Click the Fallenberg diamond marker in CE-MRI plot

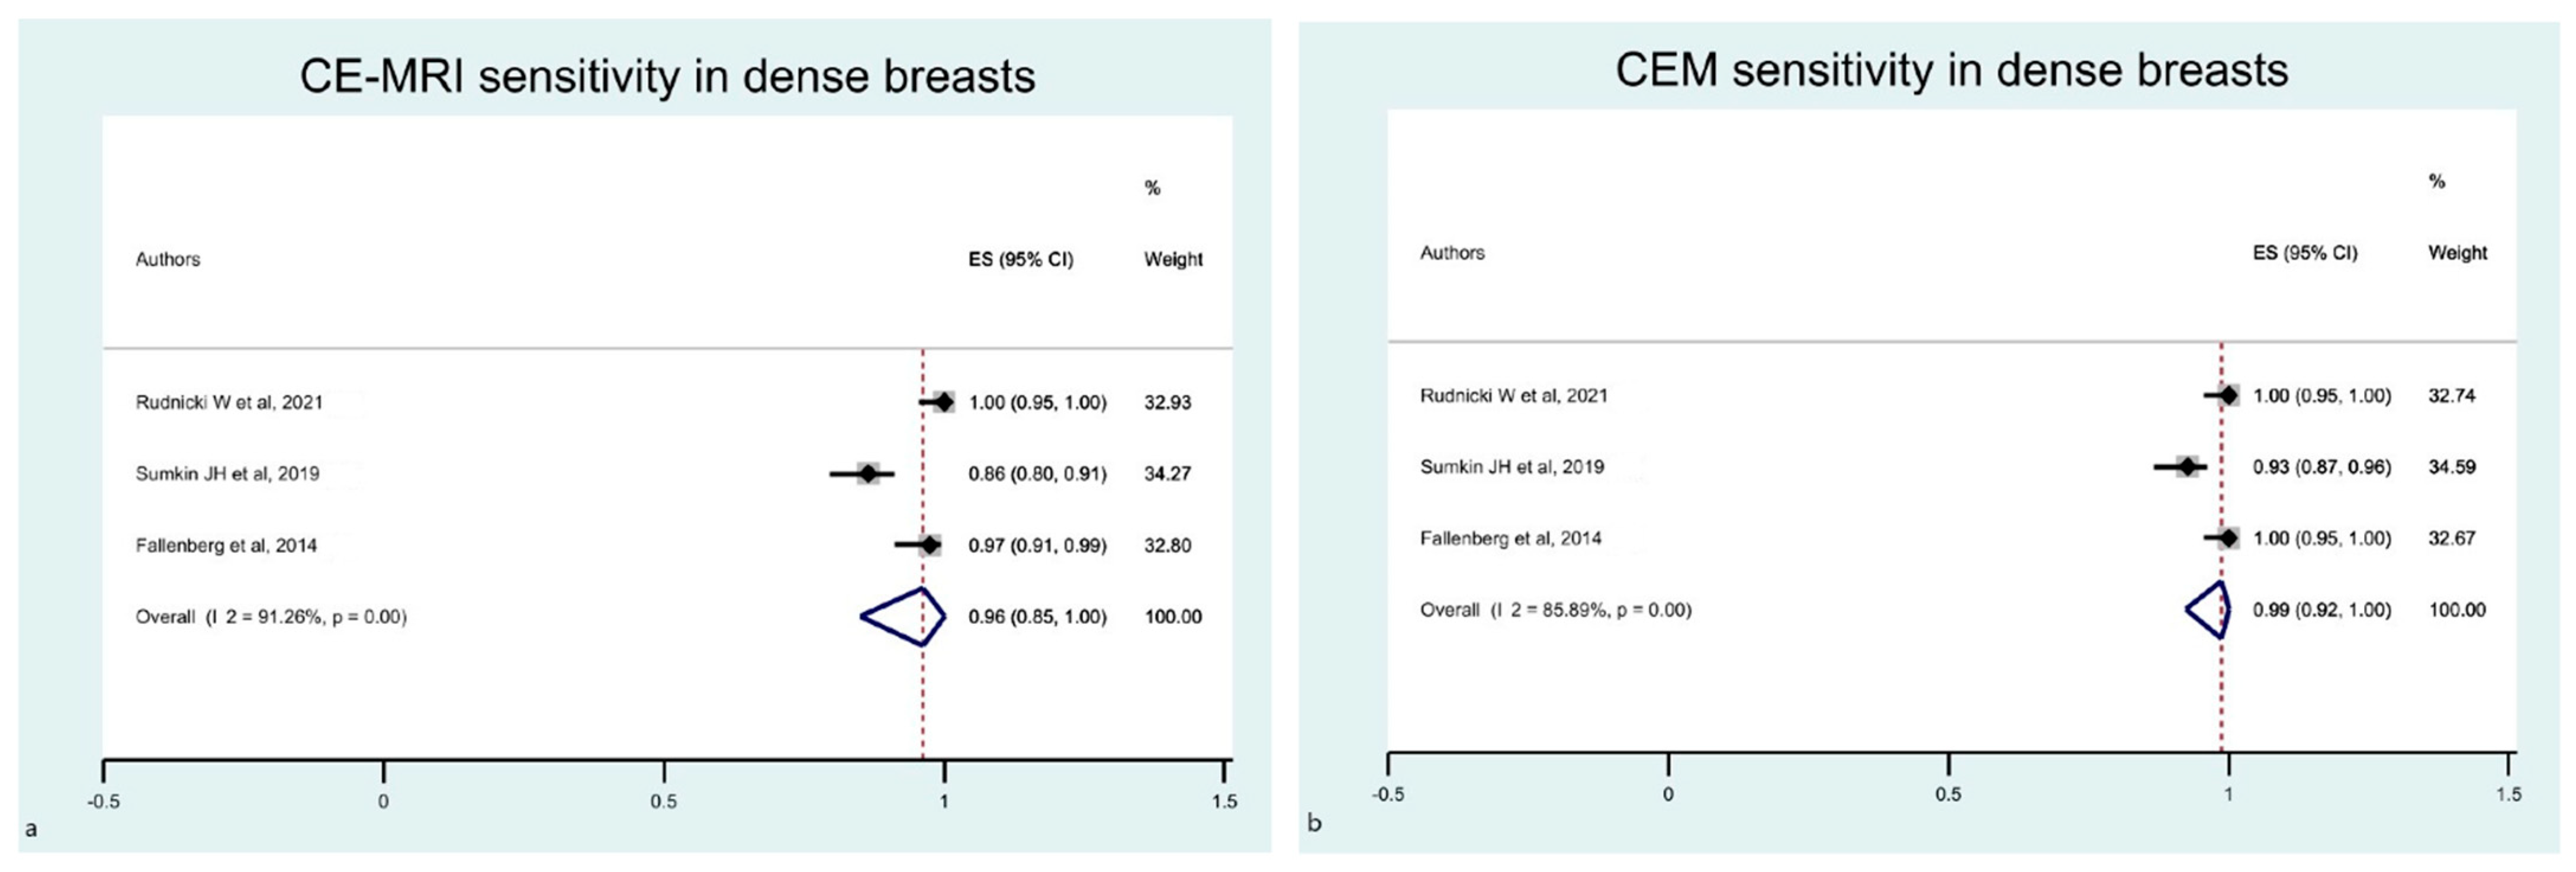[930, 545]
